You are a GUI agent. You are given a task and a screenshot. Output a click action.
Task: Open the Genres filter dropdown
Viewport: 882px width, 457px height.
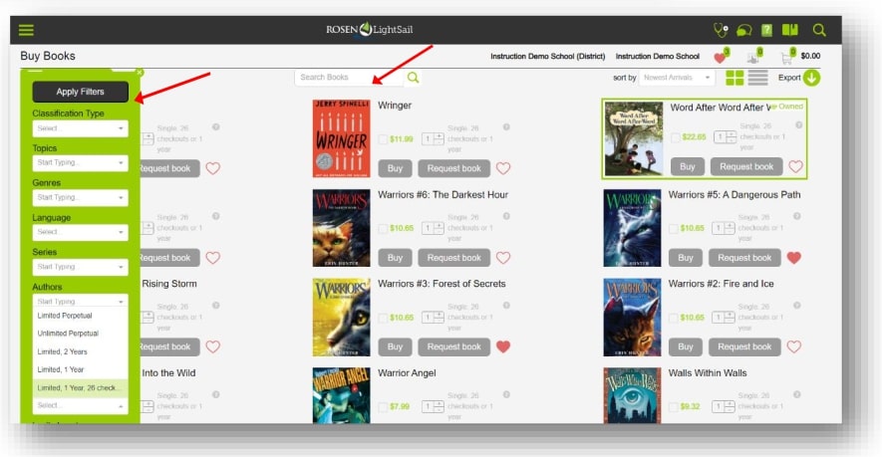(x=80, y=198)
